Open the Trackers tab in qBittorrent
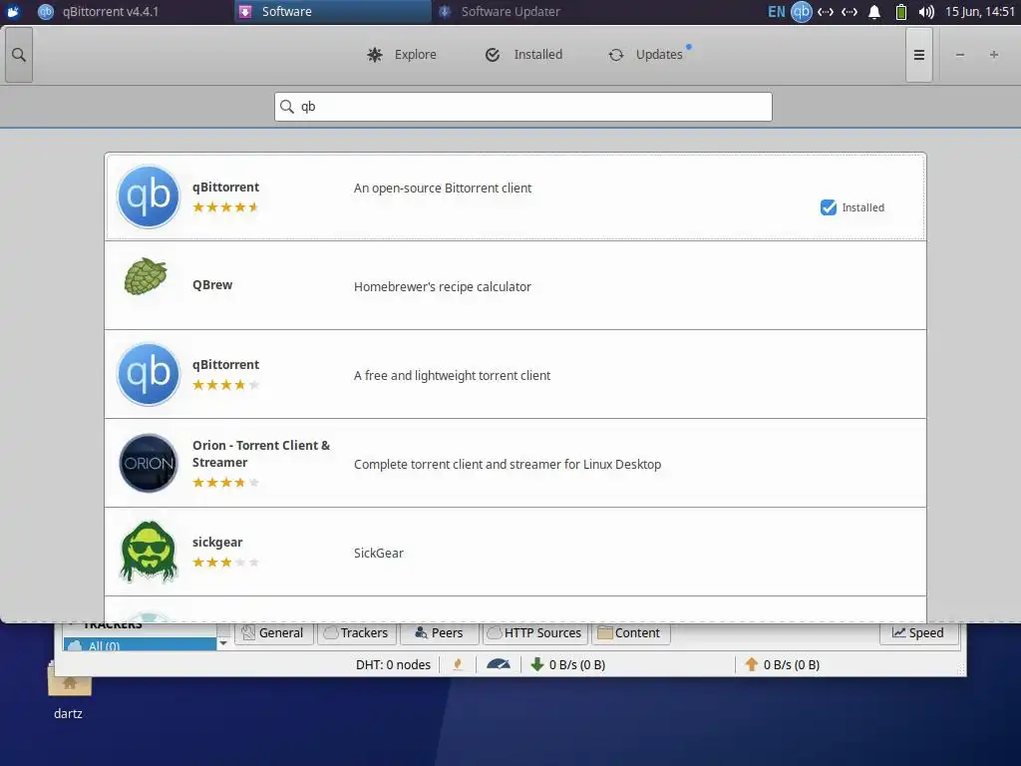 357,632
